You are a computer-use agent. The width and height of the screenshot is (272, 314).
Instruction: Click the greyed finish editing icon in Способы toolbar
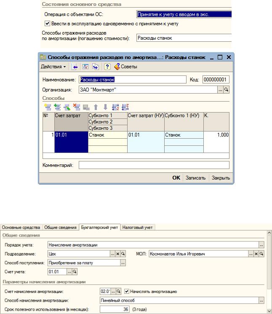pyautogui.click(x=86, y=107)
